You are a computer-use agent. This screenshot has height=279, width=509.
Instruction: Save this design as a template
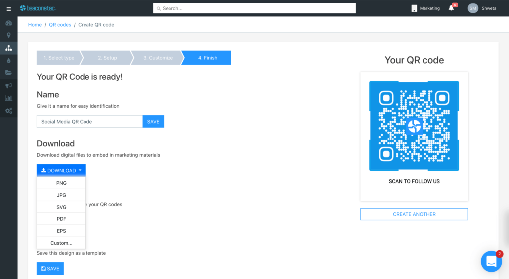click(x=50, y=268)
